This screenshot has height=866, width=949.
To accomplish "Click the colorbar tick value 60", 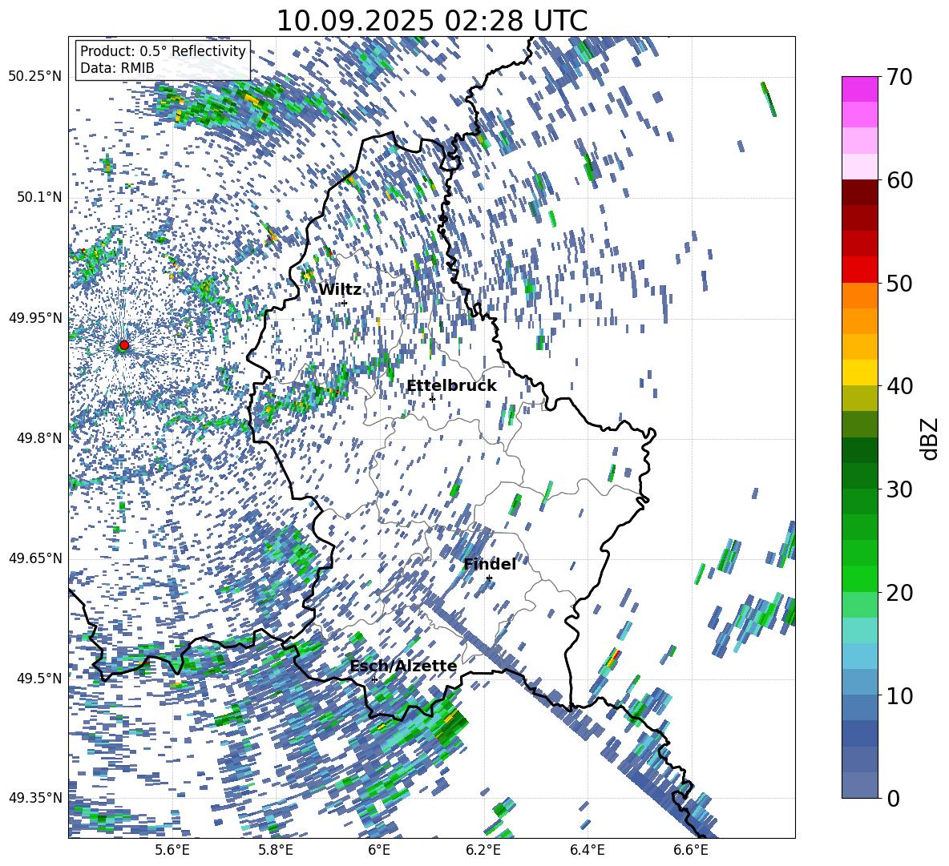I will pos(899,180).
